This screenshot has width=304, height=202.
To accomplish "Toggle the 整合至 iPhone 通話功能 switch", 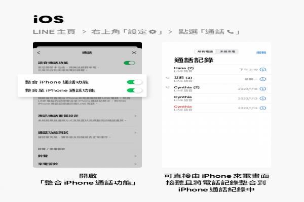I will point(134,90).
